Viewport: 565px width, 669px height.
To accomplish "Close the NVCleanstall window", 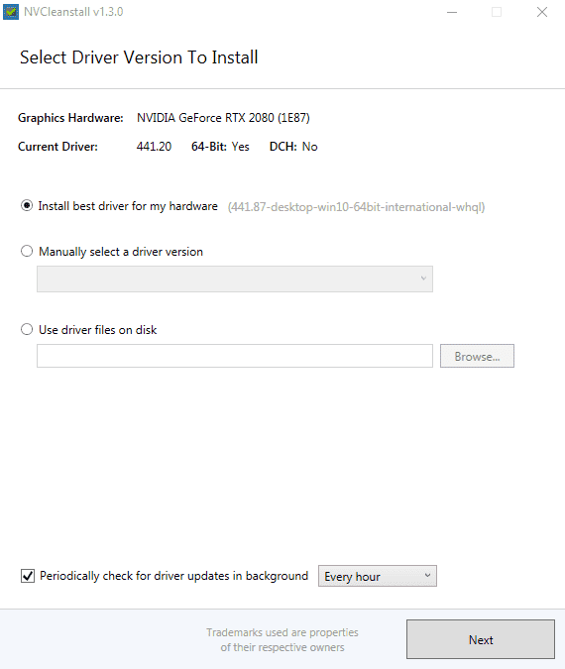I will point(542,12).
